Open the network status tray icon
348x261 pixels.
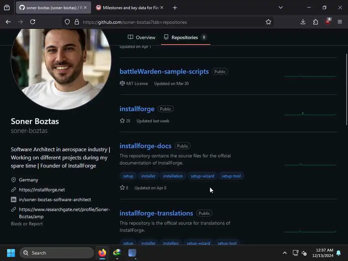click(295, 253)
